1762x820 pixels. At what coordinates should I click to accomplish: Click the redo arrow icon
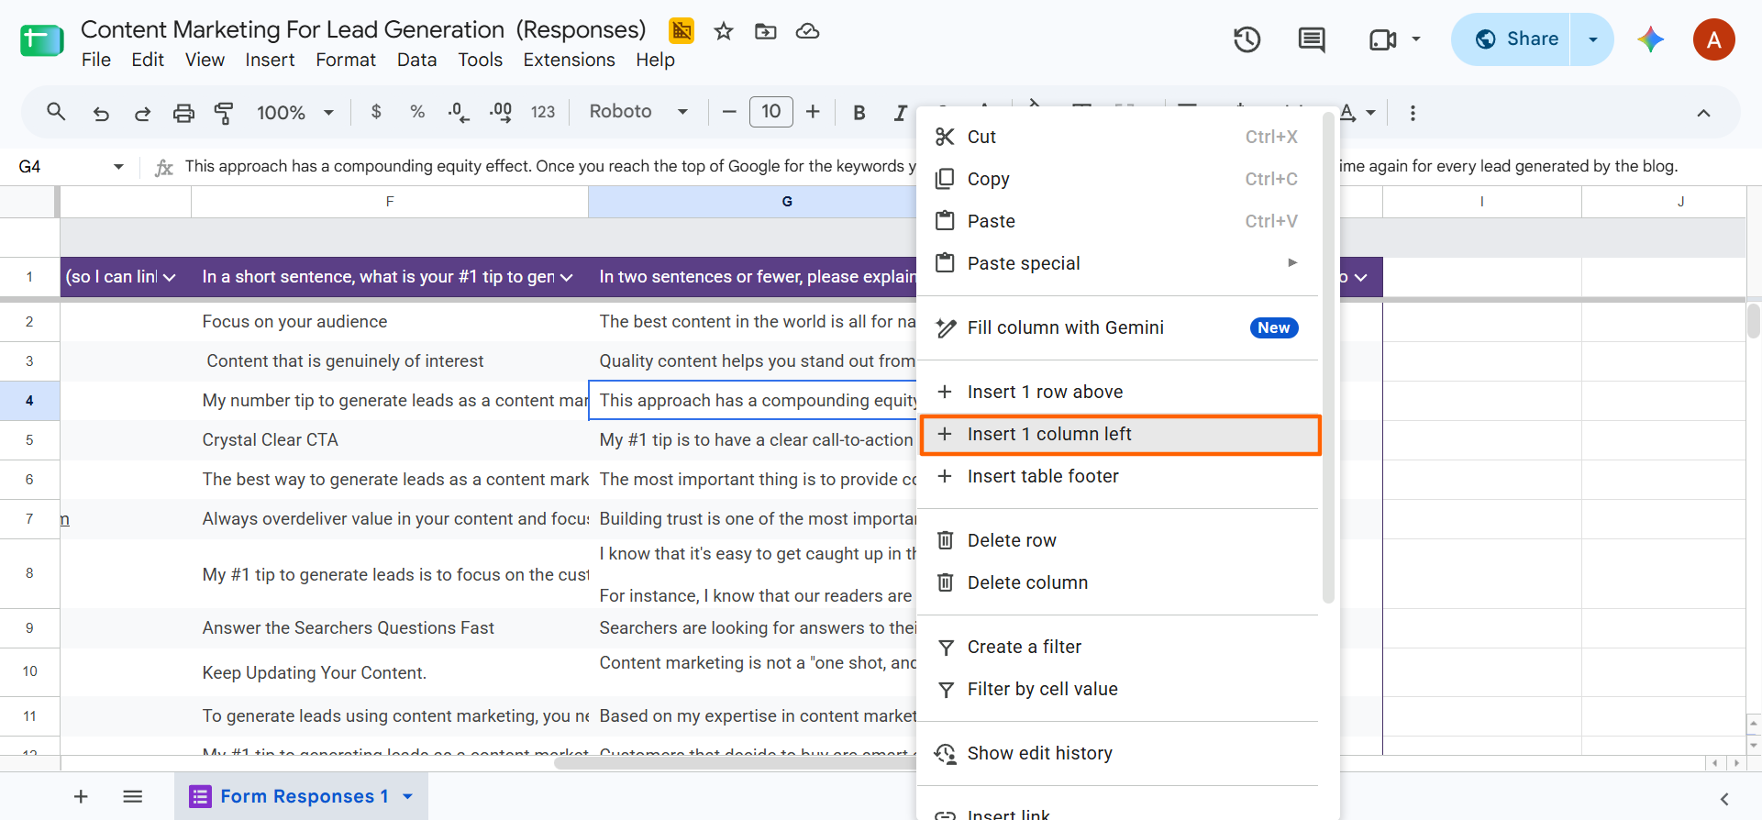click(142, 113)
